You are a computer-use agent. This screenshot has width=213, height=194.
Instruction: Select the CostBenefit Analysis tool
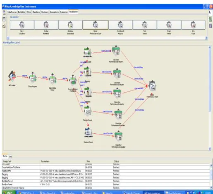120,25
